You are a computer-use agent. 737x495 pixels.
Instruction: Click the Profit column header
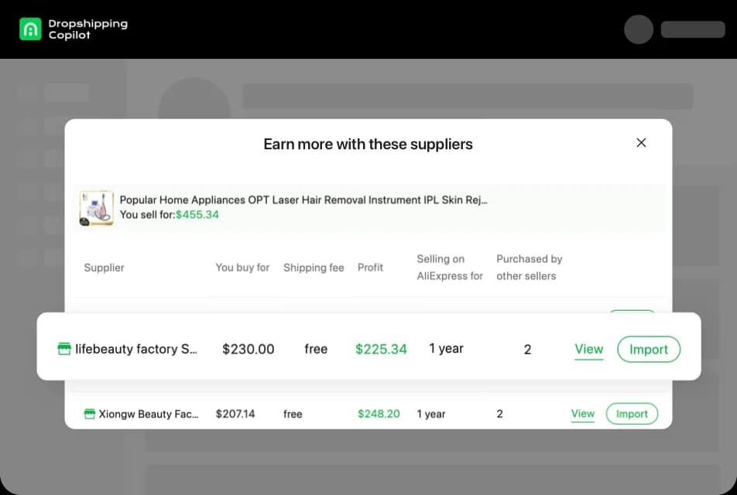370,268
